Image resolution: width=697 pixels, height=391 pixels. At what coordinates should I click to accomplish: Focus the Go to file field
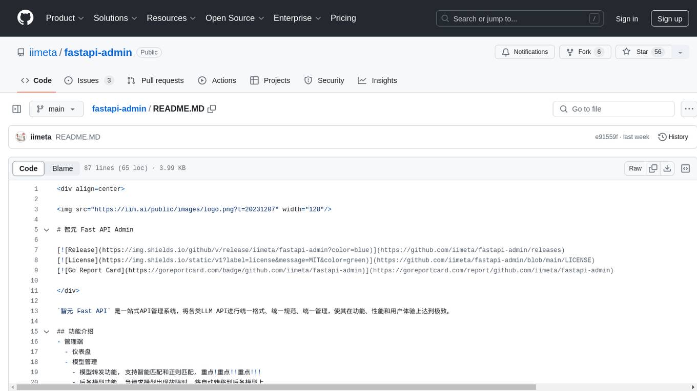[613, 109]
